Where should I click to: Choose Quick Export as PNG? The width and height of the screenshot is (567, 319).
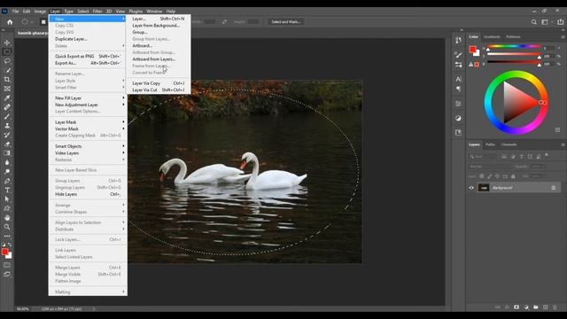(88, 57)
